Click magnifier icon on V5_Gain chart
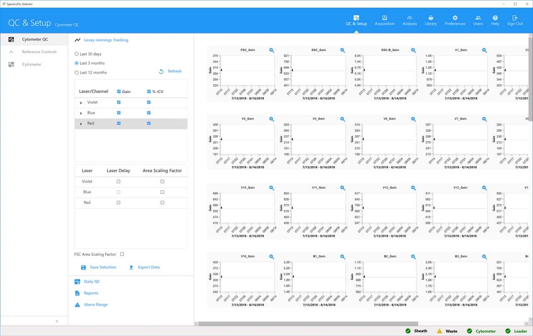Screen dimensions: 533x336 [342, 119]
